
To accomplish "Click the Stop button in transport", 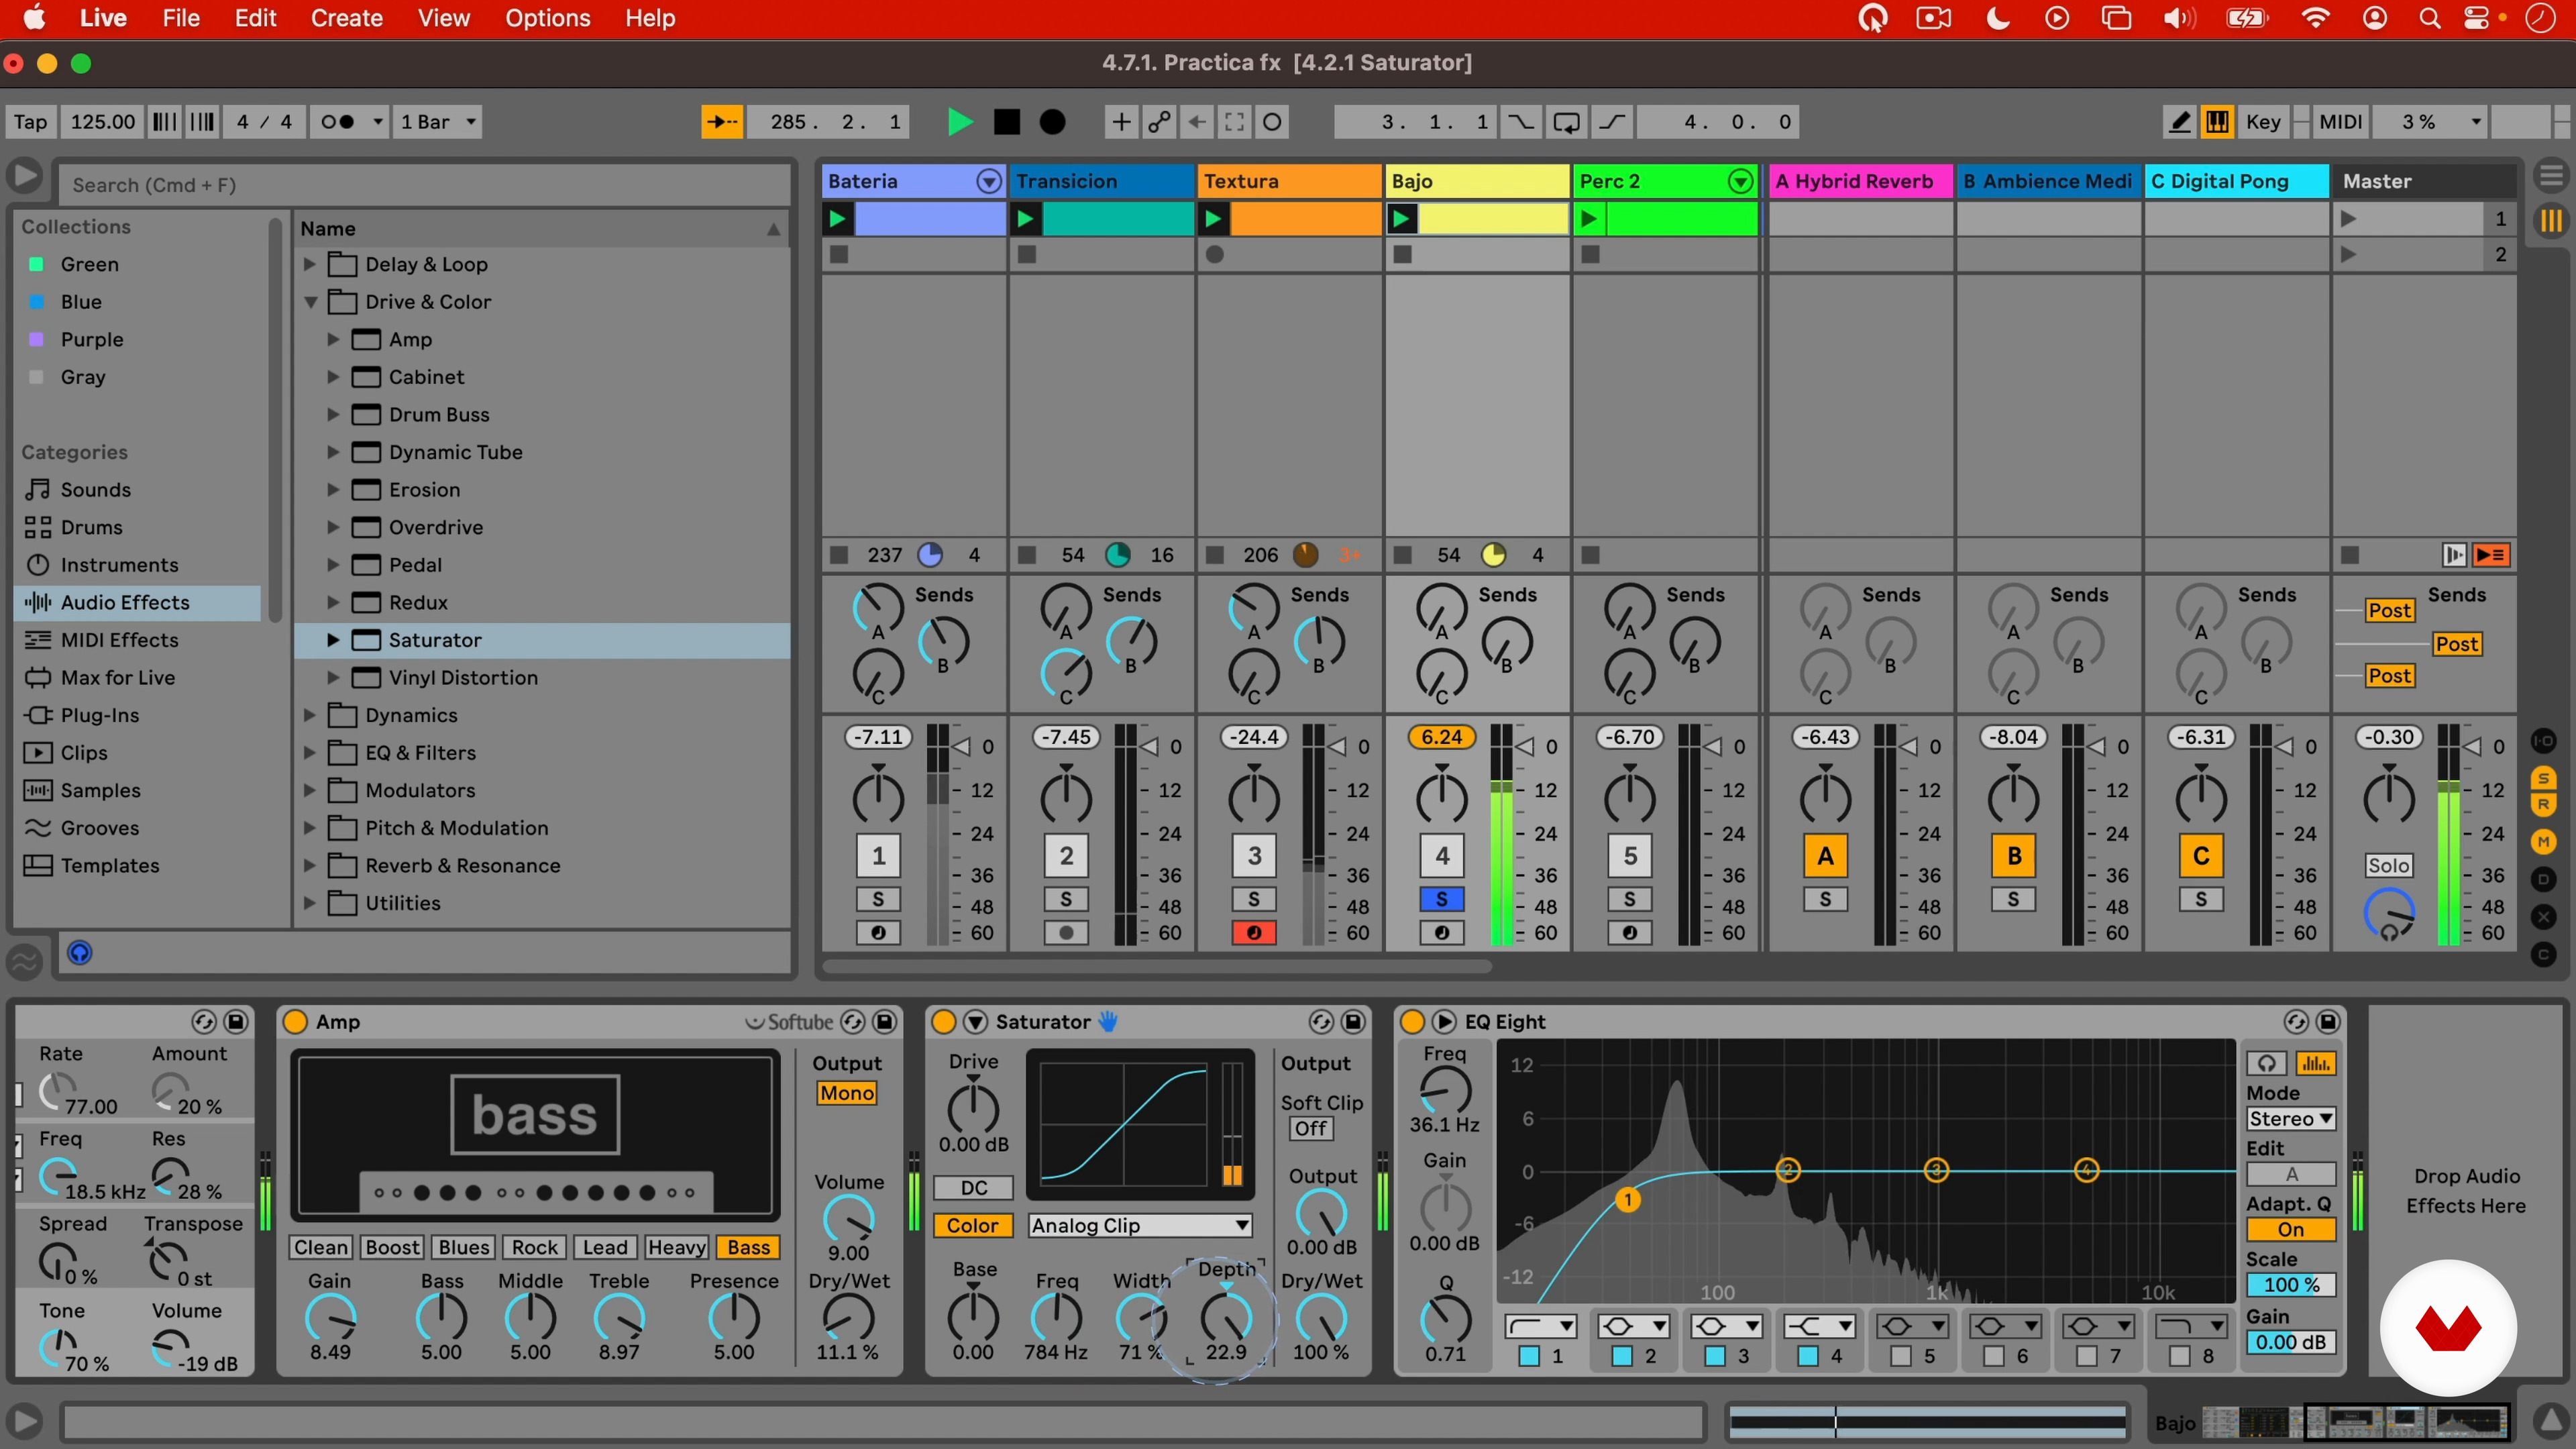I will click(1007, 122).
